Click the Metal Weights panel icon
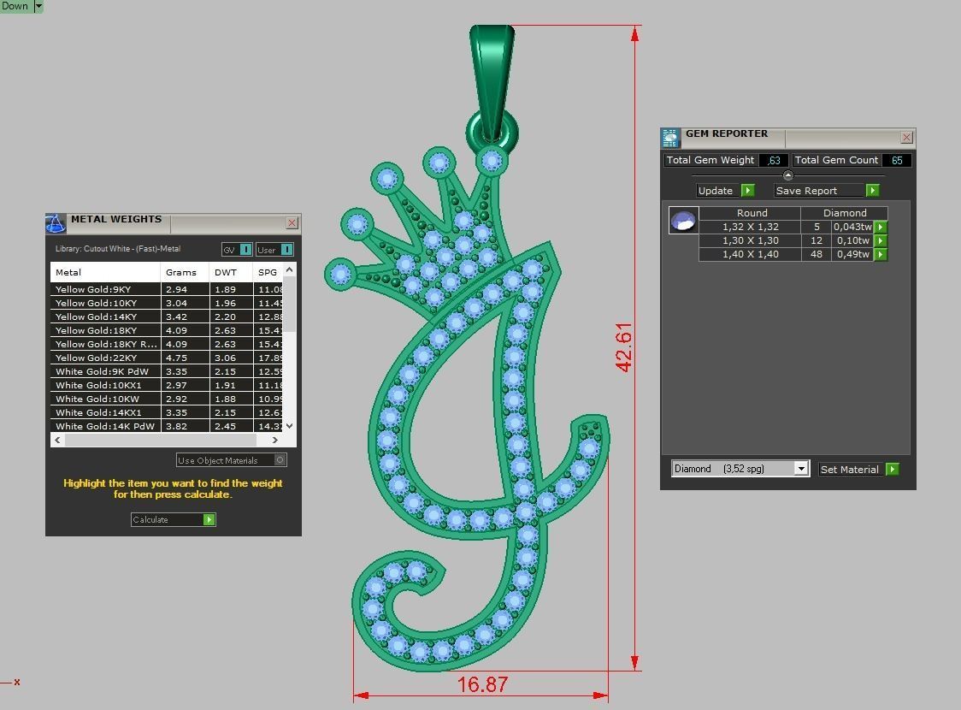This screenshot has width=961, height=710. tap(56, 223)
